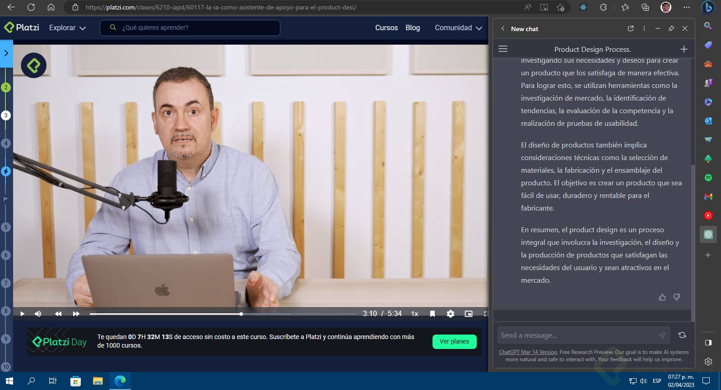Open the Tools briefcase in Edge sidebar
Image resolution: width=721 pixels, height=390 pixels.
(708, 64)
